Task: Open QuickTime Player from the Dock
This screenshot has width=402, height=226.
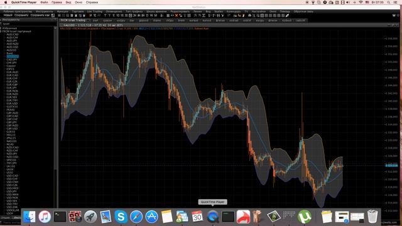Action: pos(212,217)
